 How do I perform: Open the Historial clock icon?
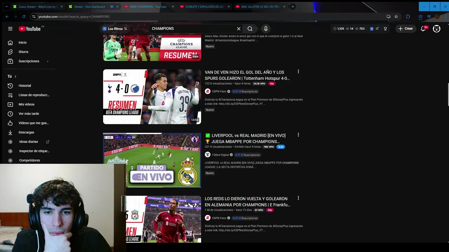(10, 86)
